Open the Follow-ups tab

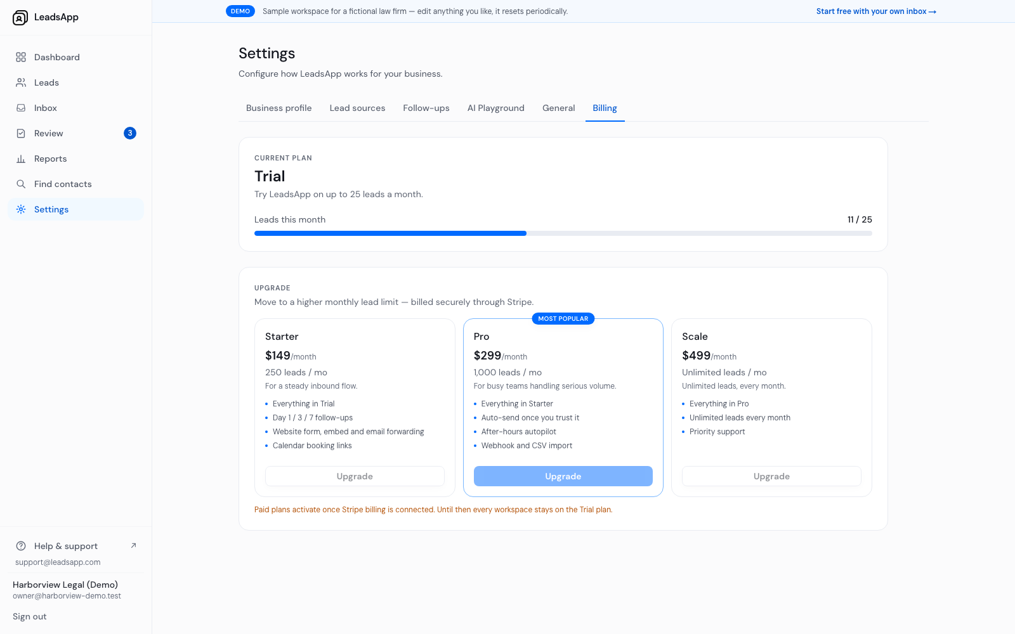pos(426,108)
